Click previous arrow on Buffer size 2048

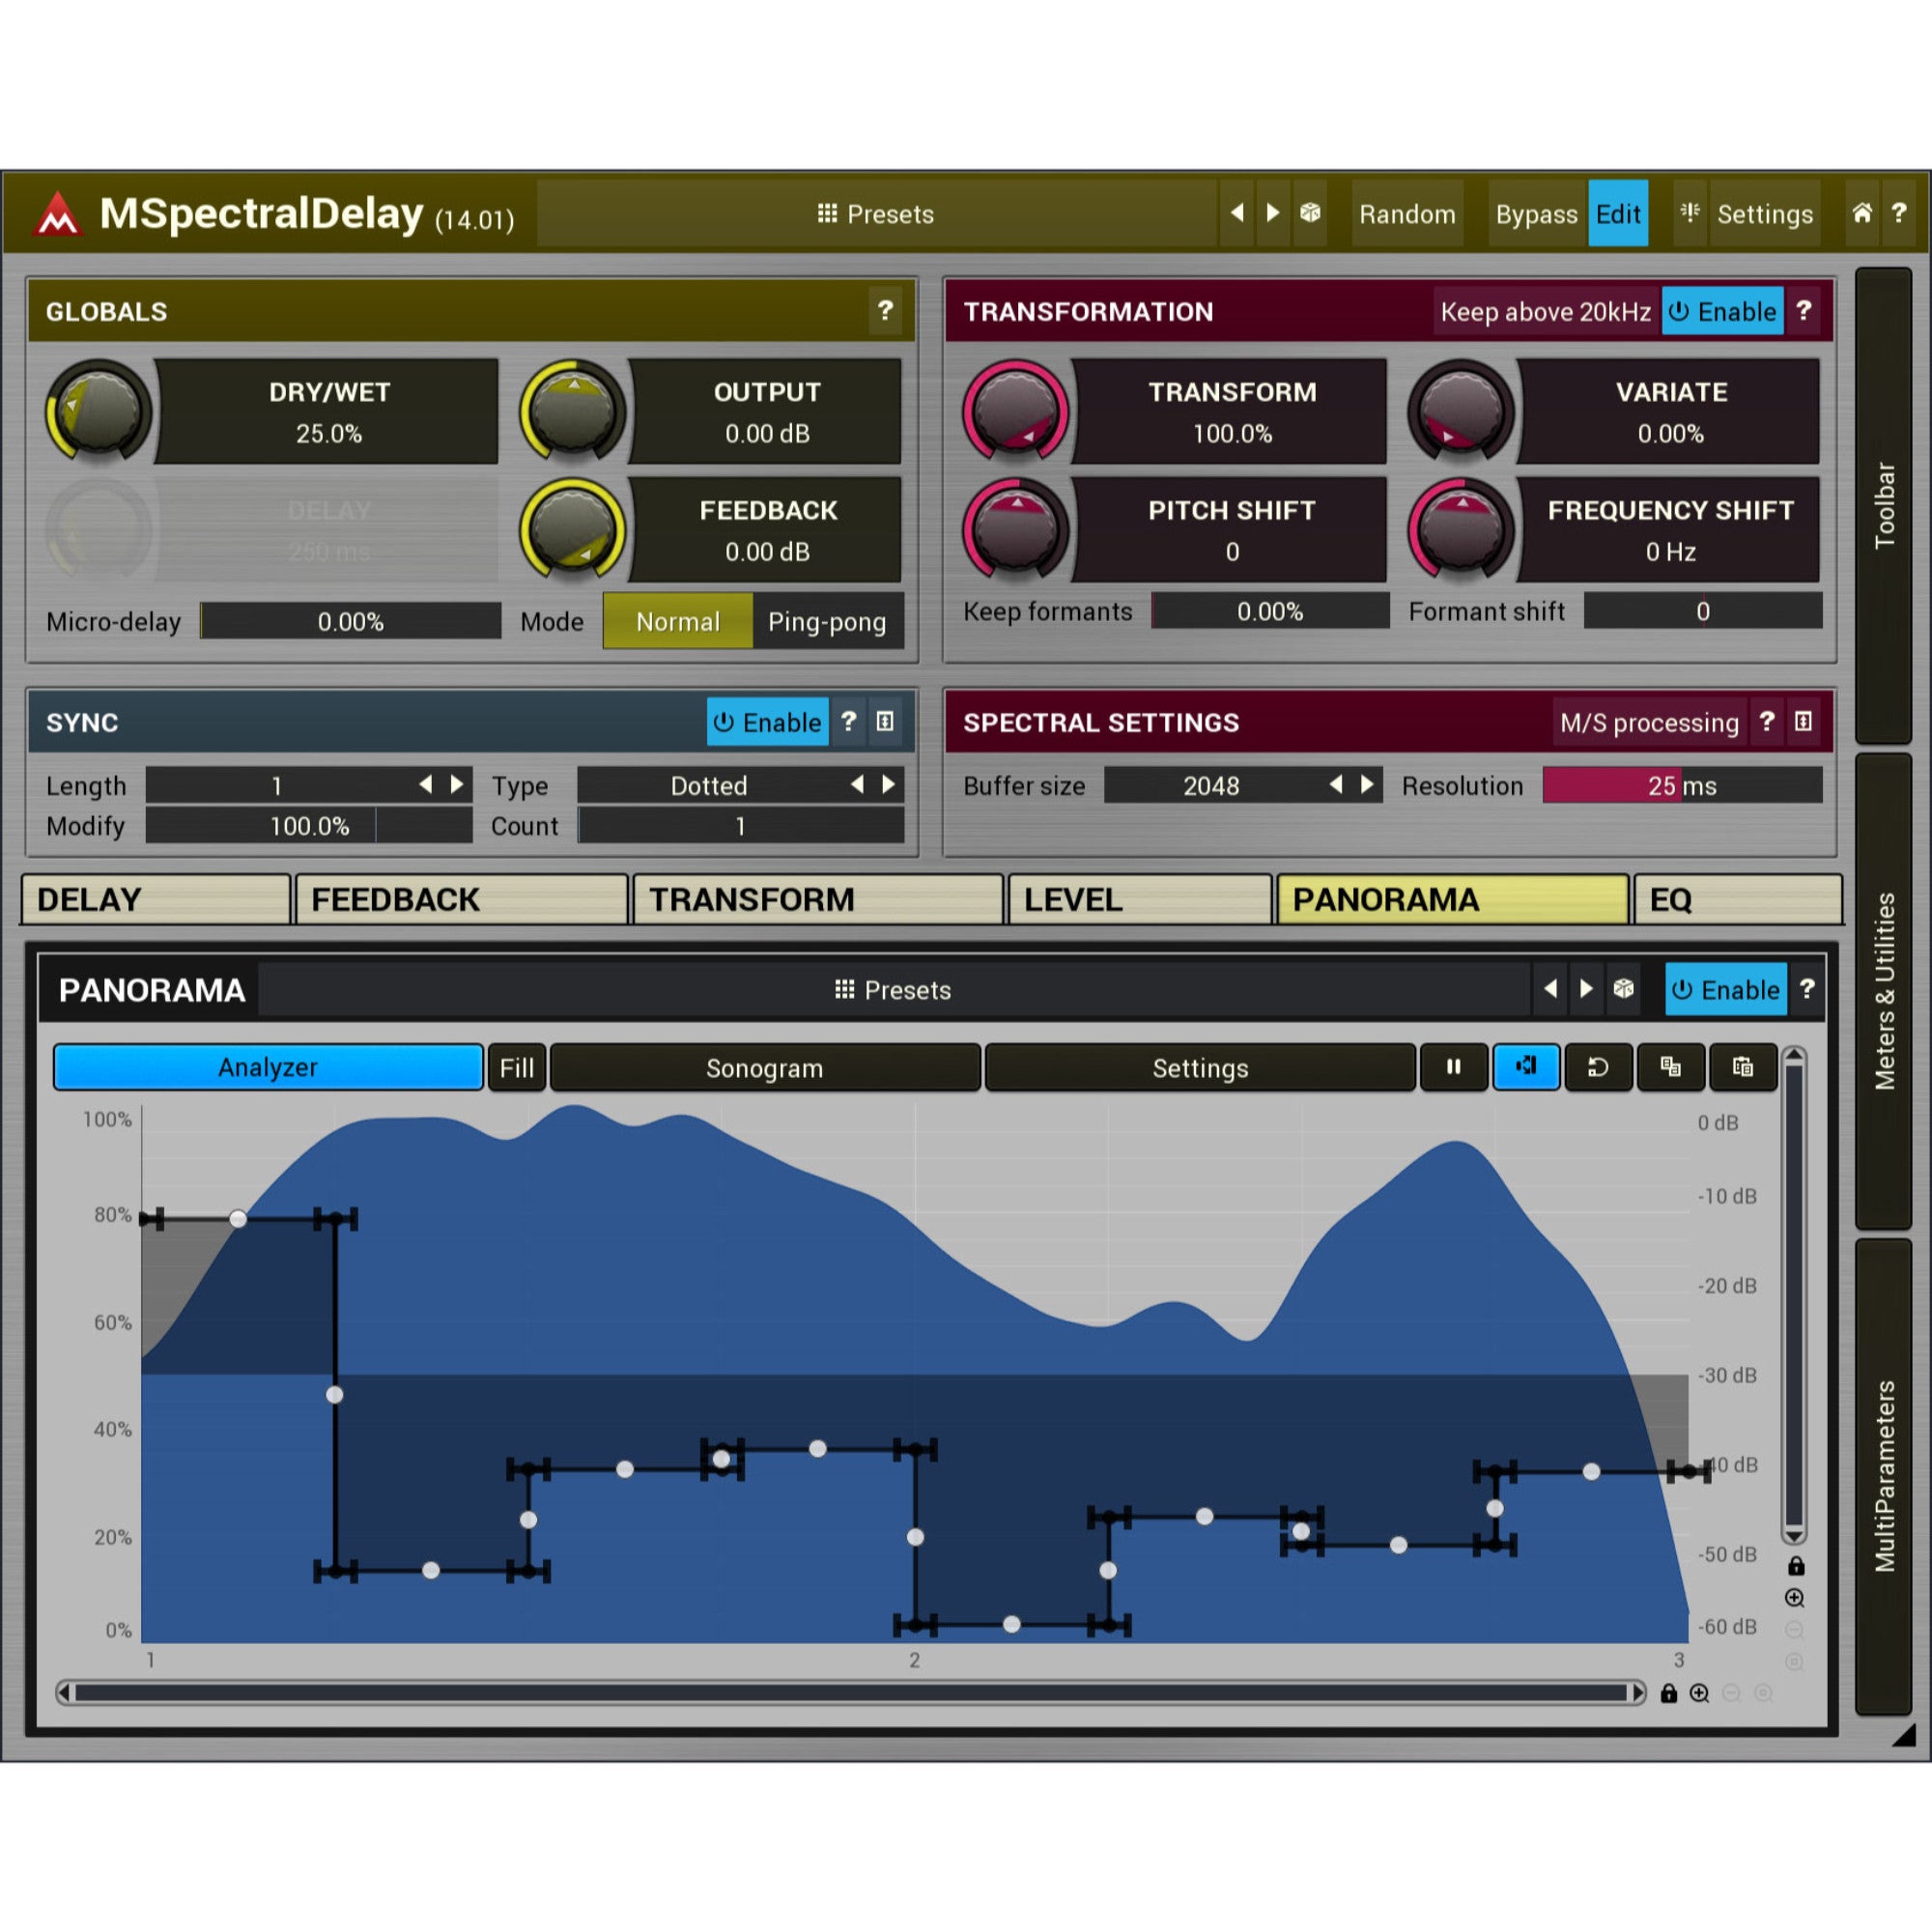pos(1336,785)
